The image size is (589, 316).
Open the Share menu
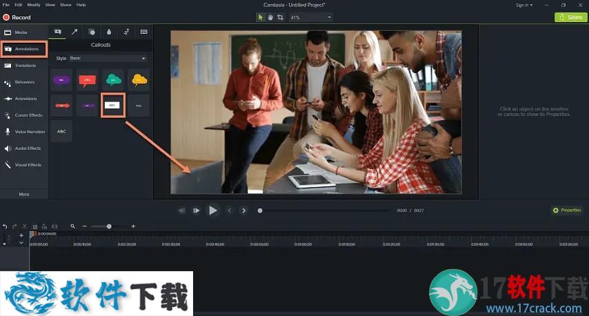click(x=66, y=5)
